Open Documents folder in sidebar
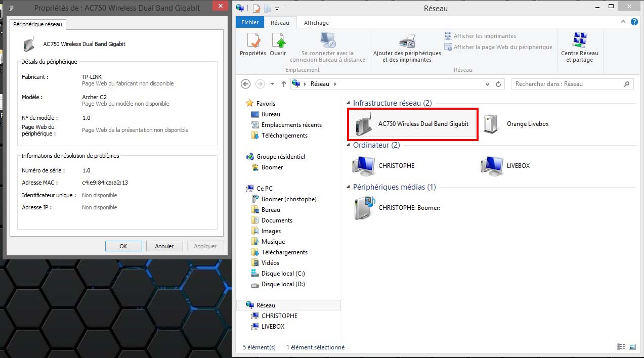This screenshot has width=644, height=358. click(x=272, y=220)
